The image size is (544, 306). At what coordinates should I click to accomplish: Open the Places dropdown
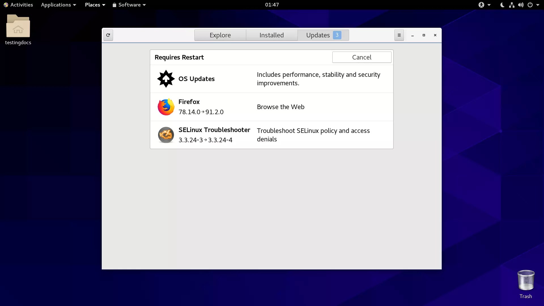point(95,5)
